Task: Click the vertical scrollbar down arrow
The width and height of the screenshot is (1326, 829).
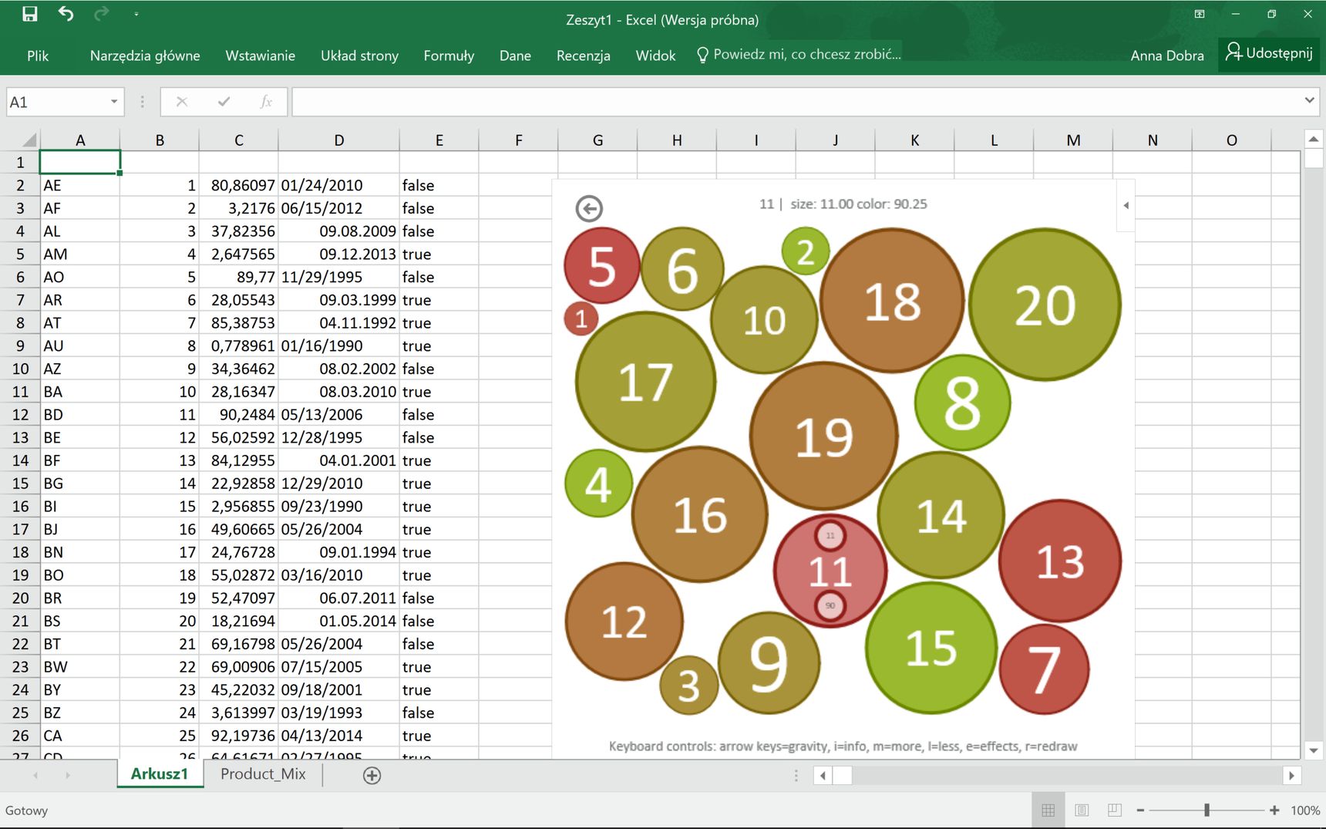Action: pyautogui.click(x=1314, y=750)
